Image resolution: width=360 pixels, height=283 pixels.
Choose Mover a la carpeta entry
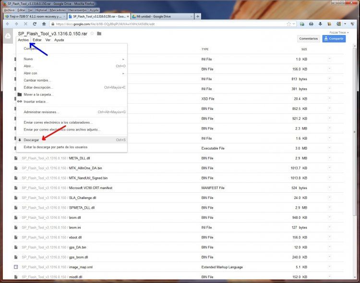click(x=72, y=94)
